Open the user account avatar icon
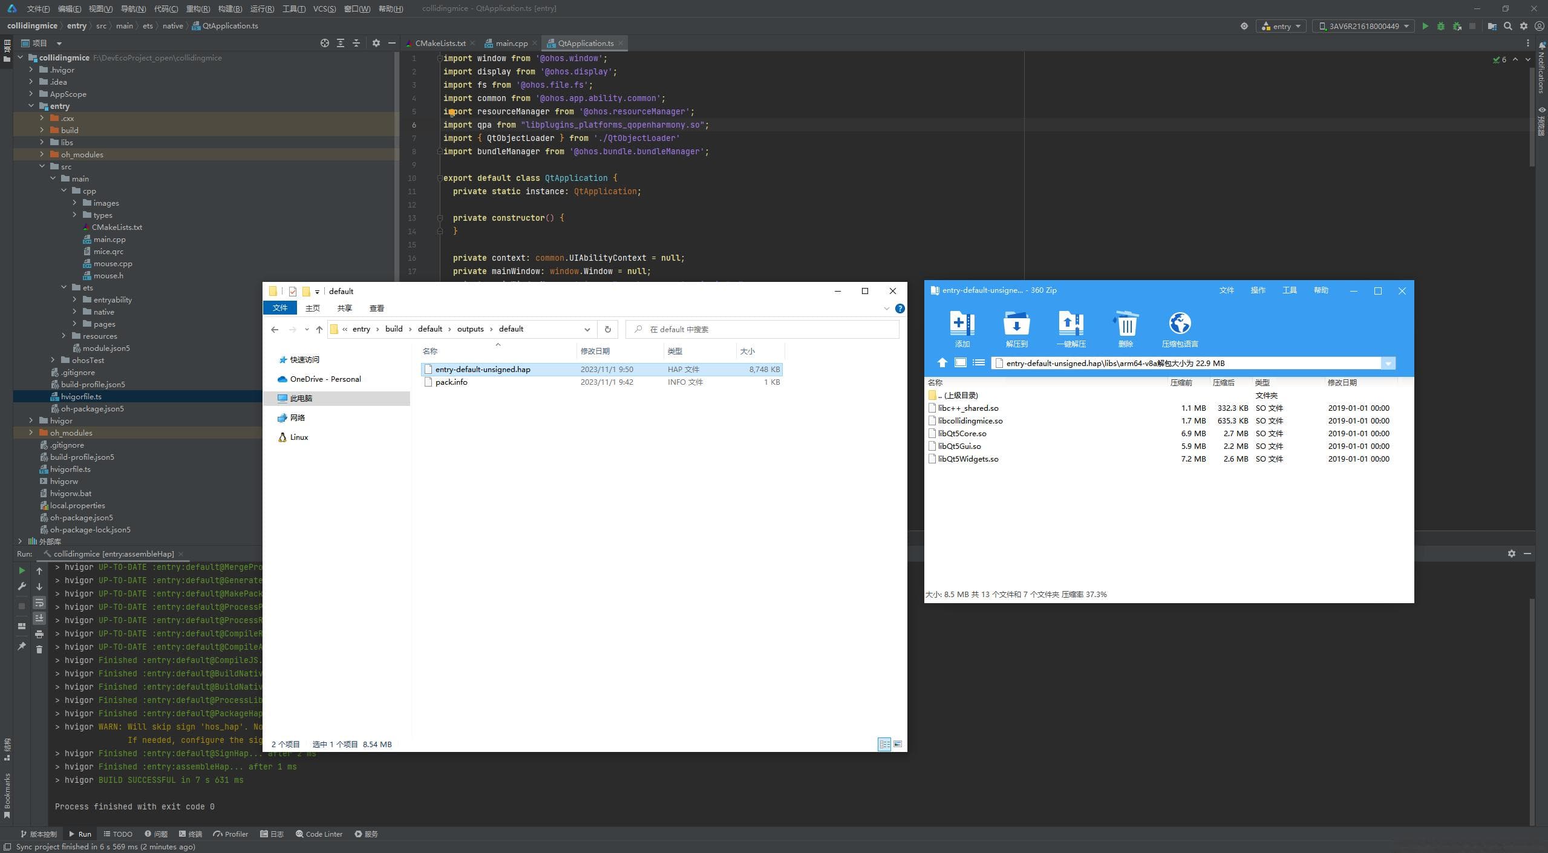The width and height of the screenshot is (1548, 853). pyautogui.click(x=1540, y=26)
